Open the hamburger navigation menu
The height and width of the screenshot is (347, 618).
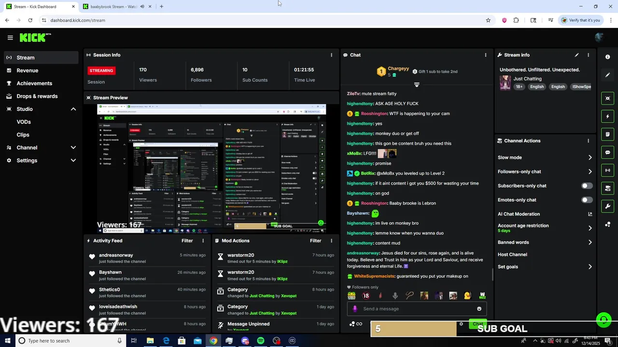pyautogui.click(x=10, y=38)
